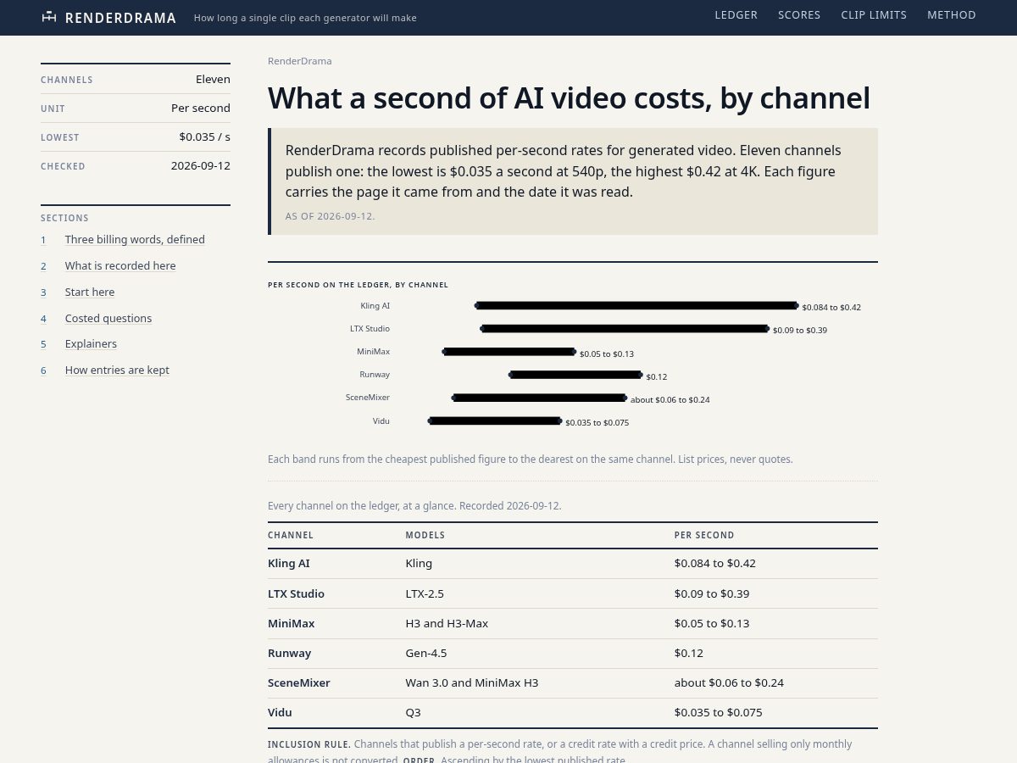The height and width of the screenshot is (763, 1017).
Task: Open the METHOD nav item
Action: click(952, 15)
